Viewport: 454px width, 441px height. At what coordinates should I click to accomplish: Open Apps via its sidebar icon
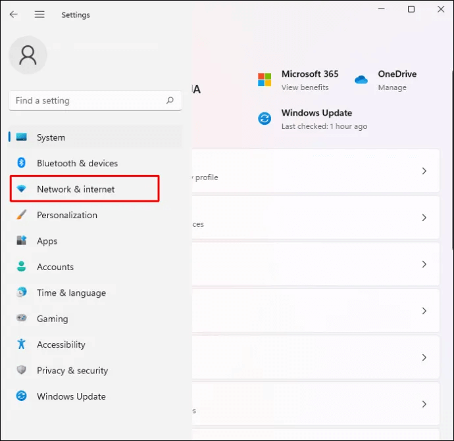coord(22,241)
